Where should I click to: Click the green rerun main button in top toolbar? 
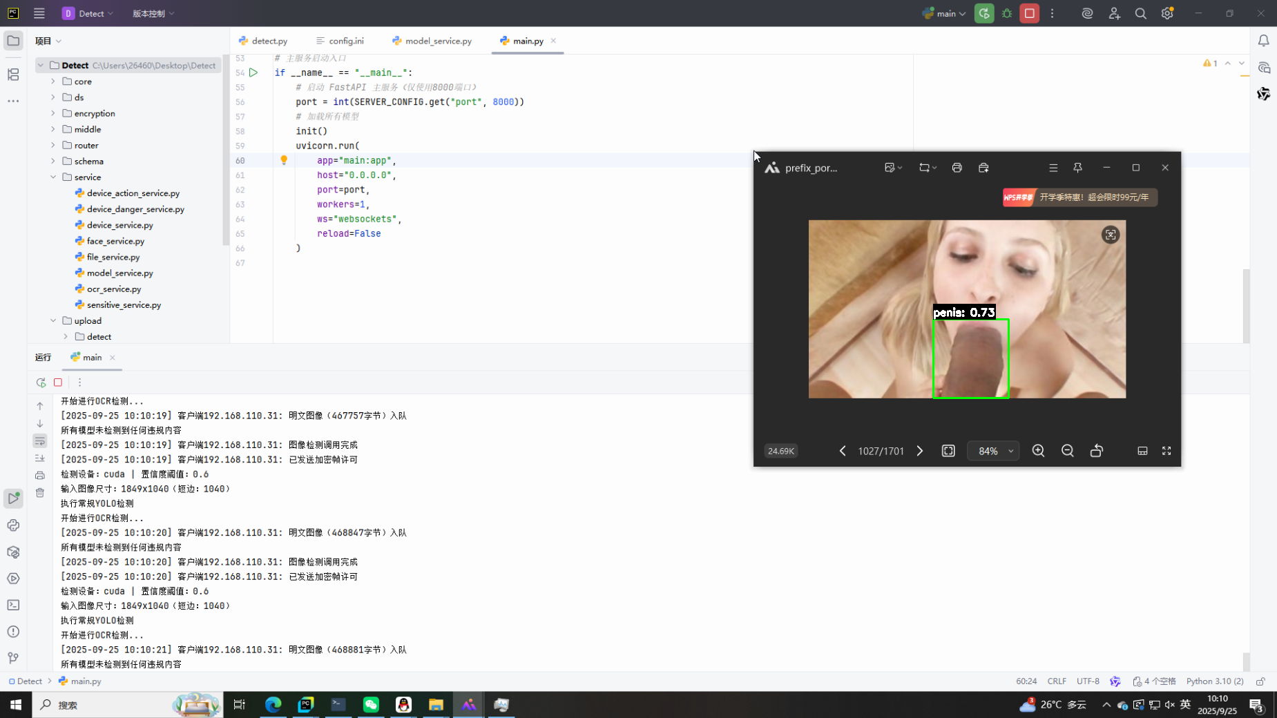point(984,13)
